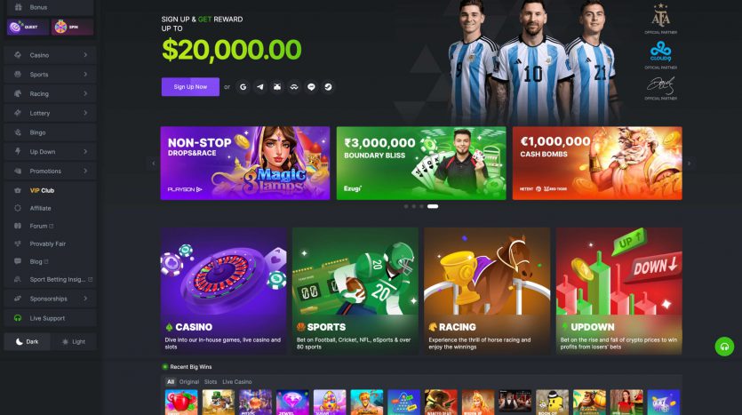This screenshot has height=415, width=742.
Task: Open the Provably Fair link
Action: tap(48, 243)
